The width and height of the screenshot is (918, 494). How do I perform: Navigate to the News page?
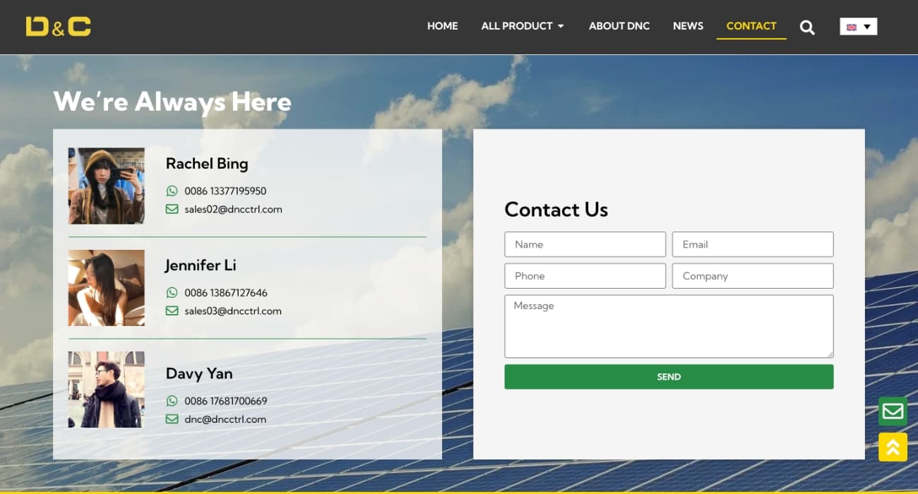pos(688,26)
